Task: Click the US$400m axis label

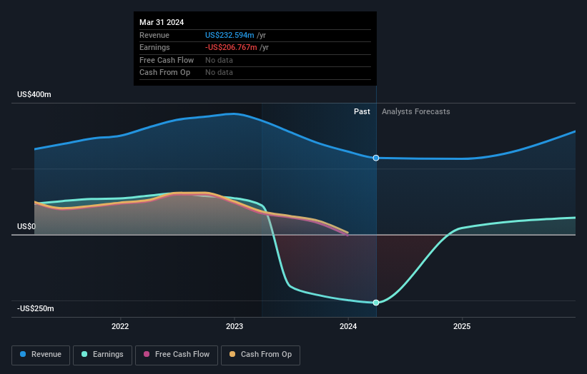Action: coord(34,94)
